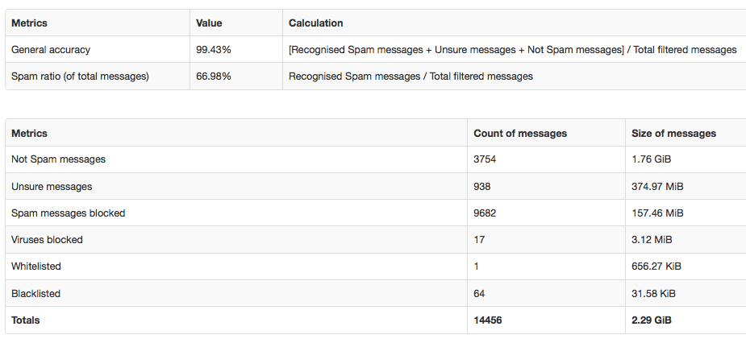The image size is (746, 343).
Task: Click the Value column header
Action: [209, 23]
